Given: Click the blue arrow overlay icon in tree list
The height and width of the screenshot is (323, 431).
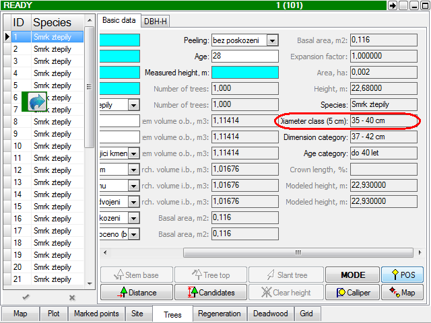Looking at the screenshot, I should [x=37, y=102].
